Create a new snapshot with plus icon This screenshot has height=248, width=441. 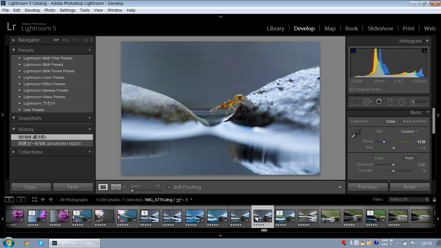point(90,118)
